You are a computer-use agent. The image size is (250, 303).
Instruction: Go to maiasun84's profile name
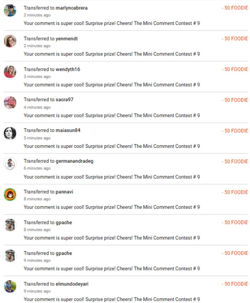tap(68, 130)
